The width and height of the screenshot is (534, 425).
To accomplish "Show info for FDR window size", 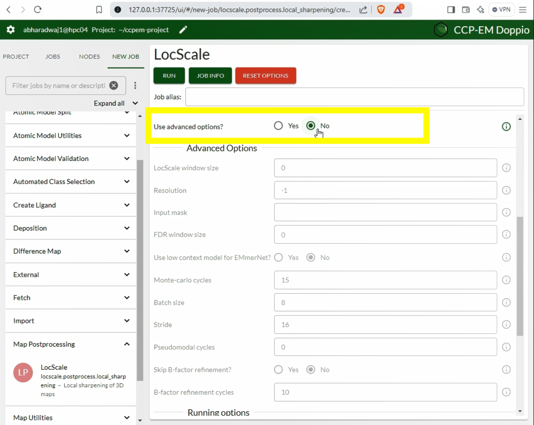I will 506,234.
